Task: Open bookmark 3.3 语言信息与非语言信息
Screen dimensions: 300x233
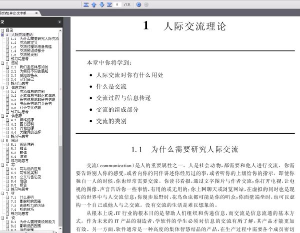Action: [33, 100]
